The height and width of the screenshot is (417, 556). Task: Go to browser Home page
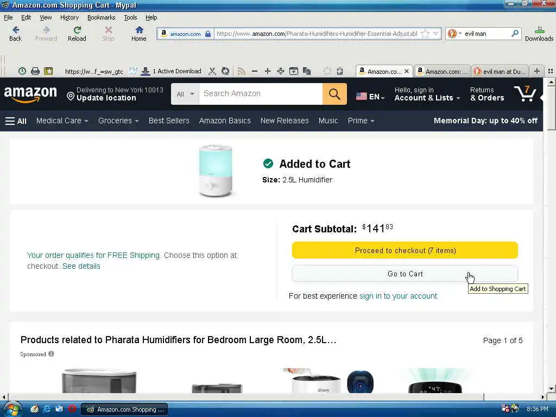[x=138, y=34]
